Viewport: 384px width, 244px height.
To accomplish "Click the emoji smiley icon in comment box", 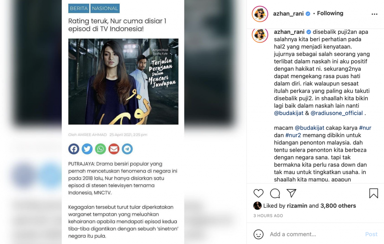I will [x=258, y=235].
